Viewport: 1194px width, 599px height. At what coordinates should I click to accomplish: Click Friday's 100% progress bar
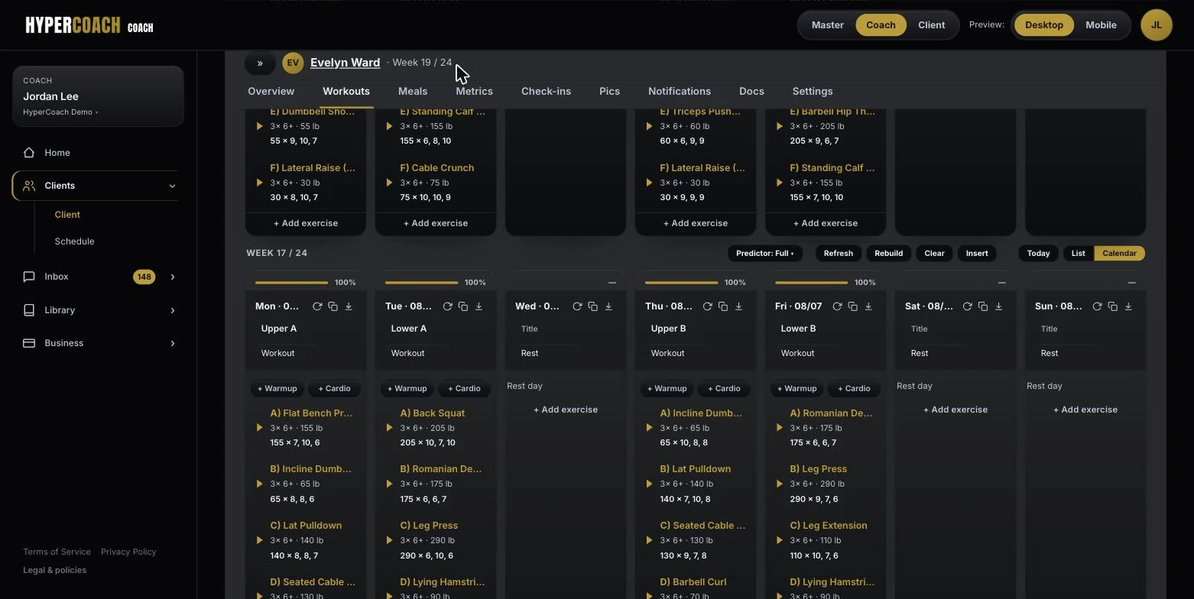coord(812,283)
